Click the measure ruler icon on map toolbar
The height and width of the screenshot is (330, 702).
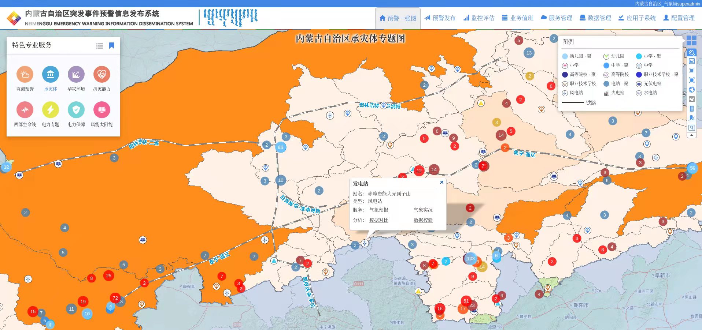692,118
